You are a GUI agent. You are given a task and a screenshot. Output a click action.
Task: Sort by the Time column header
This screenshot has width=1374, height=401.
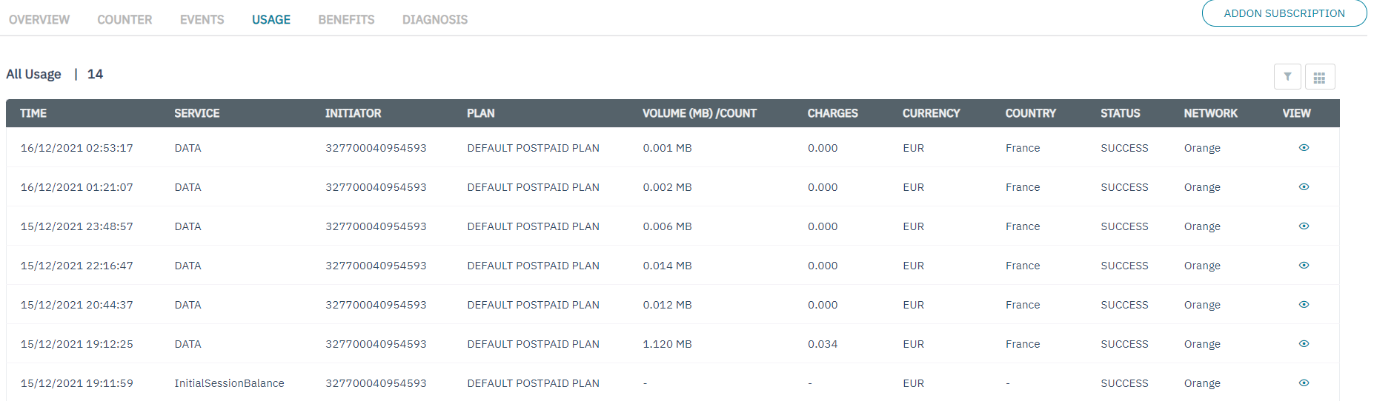(x=33, y=113)
